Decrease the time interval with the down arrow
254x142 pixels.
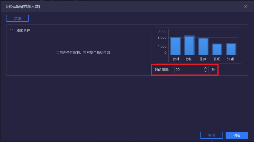(x=205, y=71)
